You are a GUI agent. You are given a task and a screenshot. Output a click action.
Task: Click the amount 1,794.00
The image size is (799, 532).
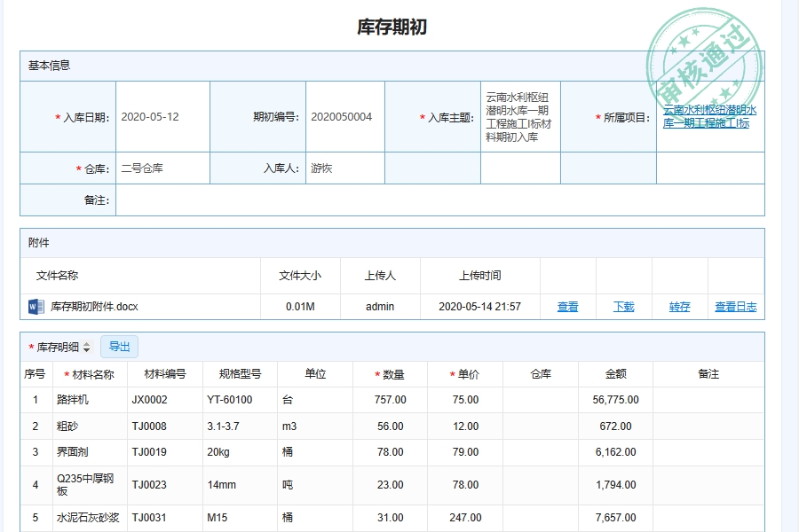tap(615, 485)
